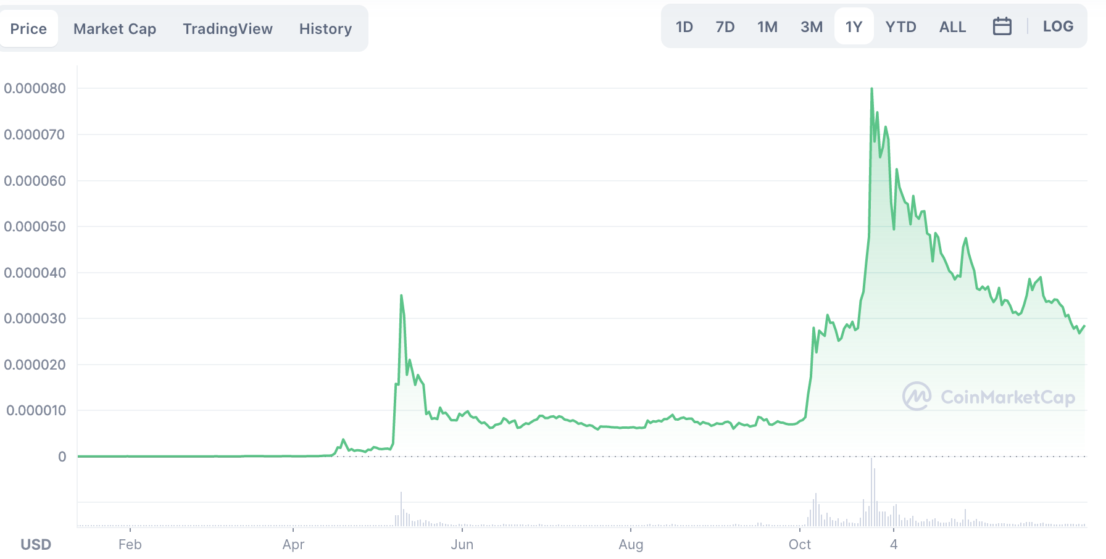
Task: Open the TradingView tab
Action: click(x=228, y=29)
